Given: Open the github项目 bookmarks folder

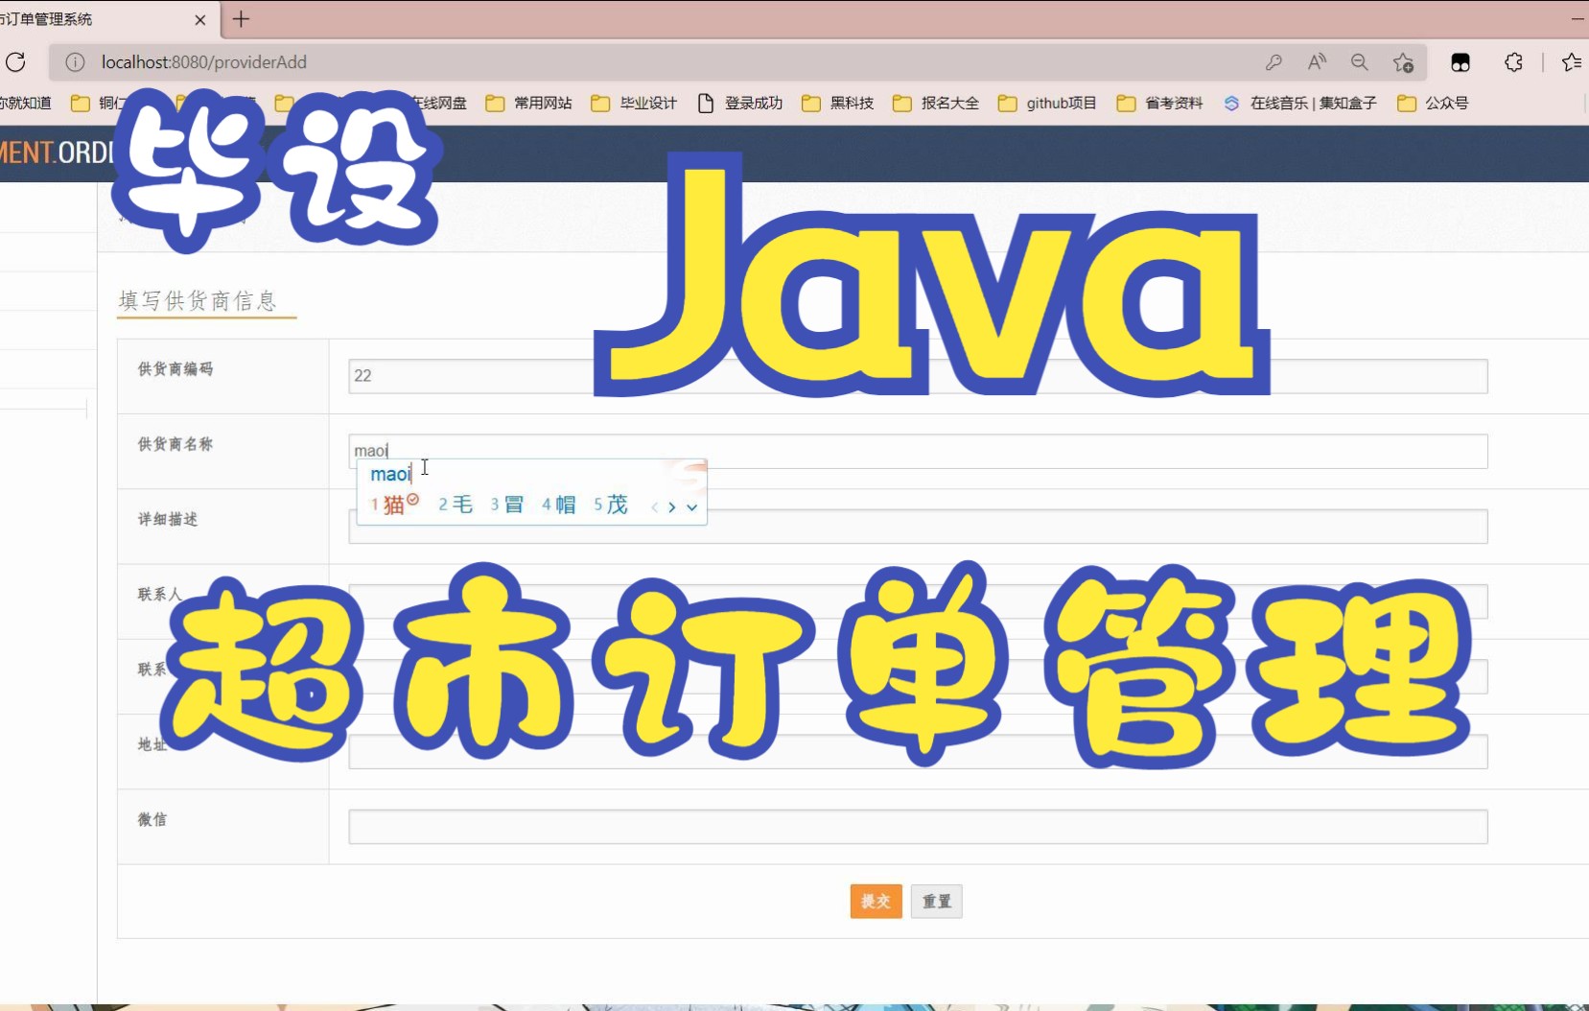Looking at the screenshot, I should click(x=1047, y=103).
